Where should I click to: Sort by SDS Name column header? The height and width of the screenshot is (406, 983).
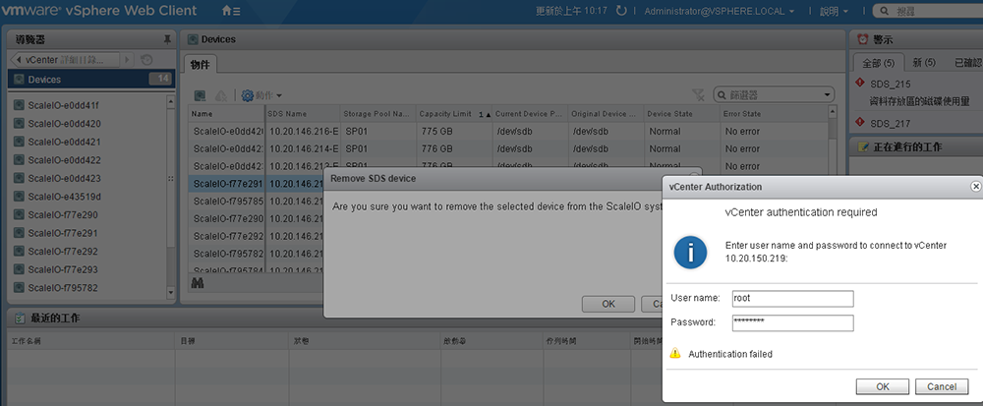click(x=303, y=114)
